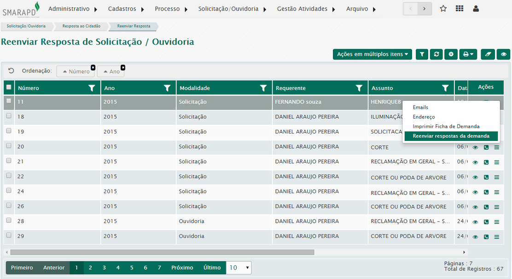Remove the Número sort order tag
This screenshot has width=512, height=279.
click(x=93, y=67)
